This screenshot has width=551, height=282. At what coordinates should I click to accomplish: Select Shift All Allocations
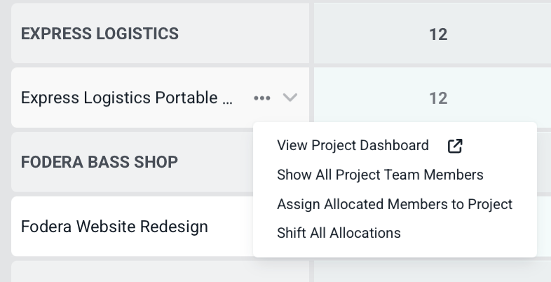point(339,233)
